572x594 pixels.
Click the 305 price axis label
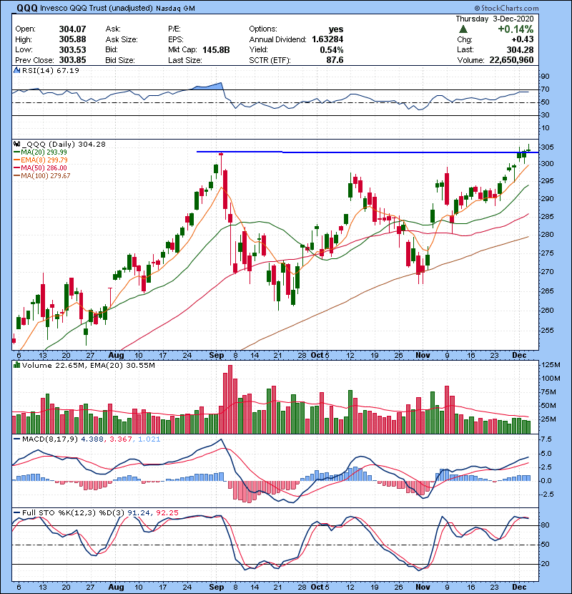548,147
